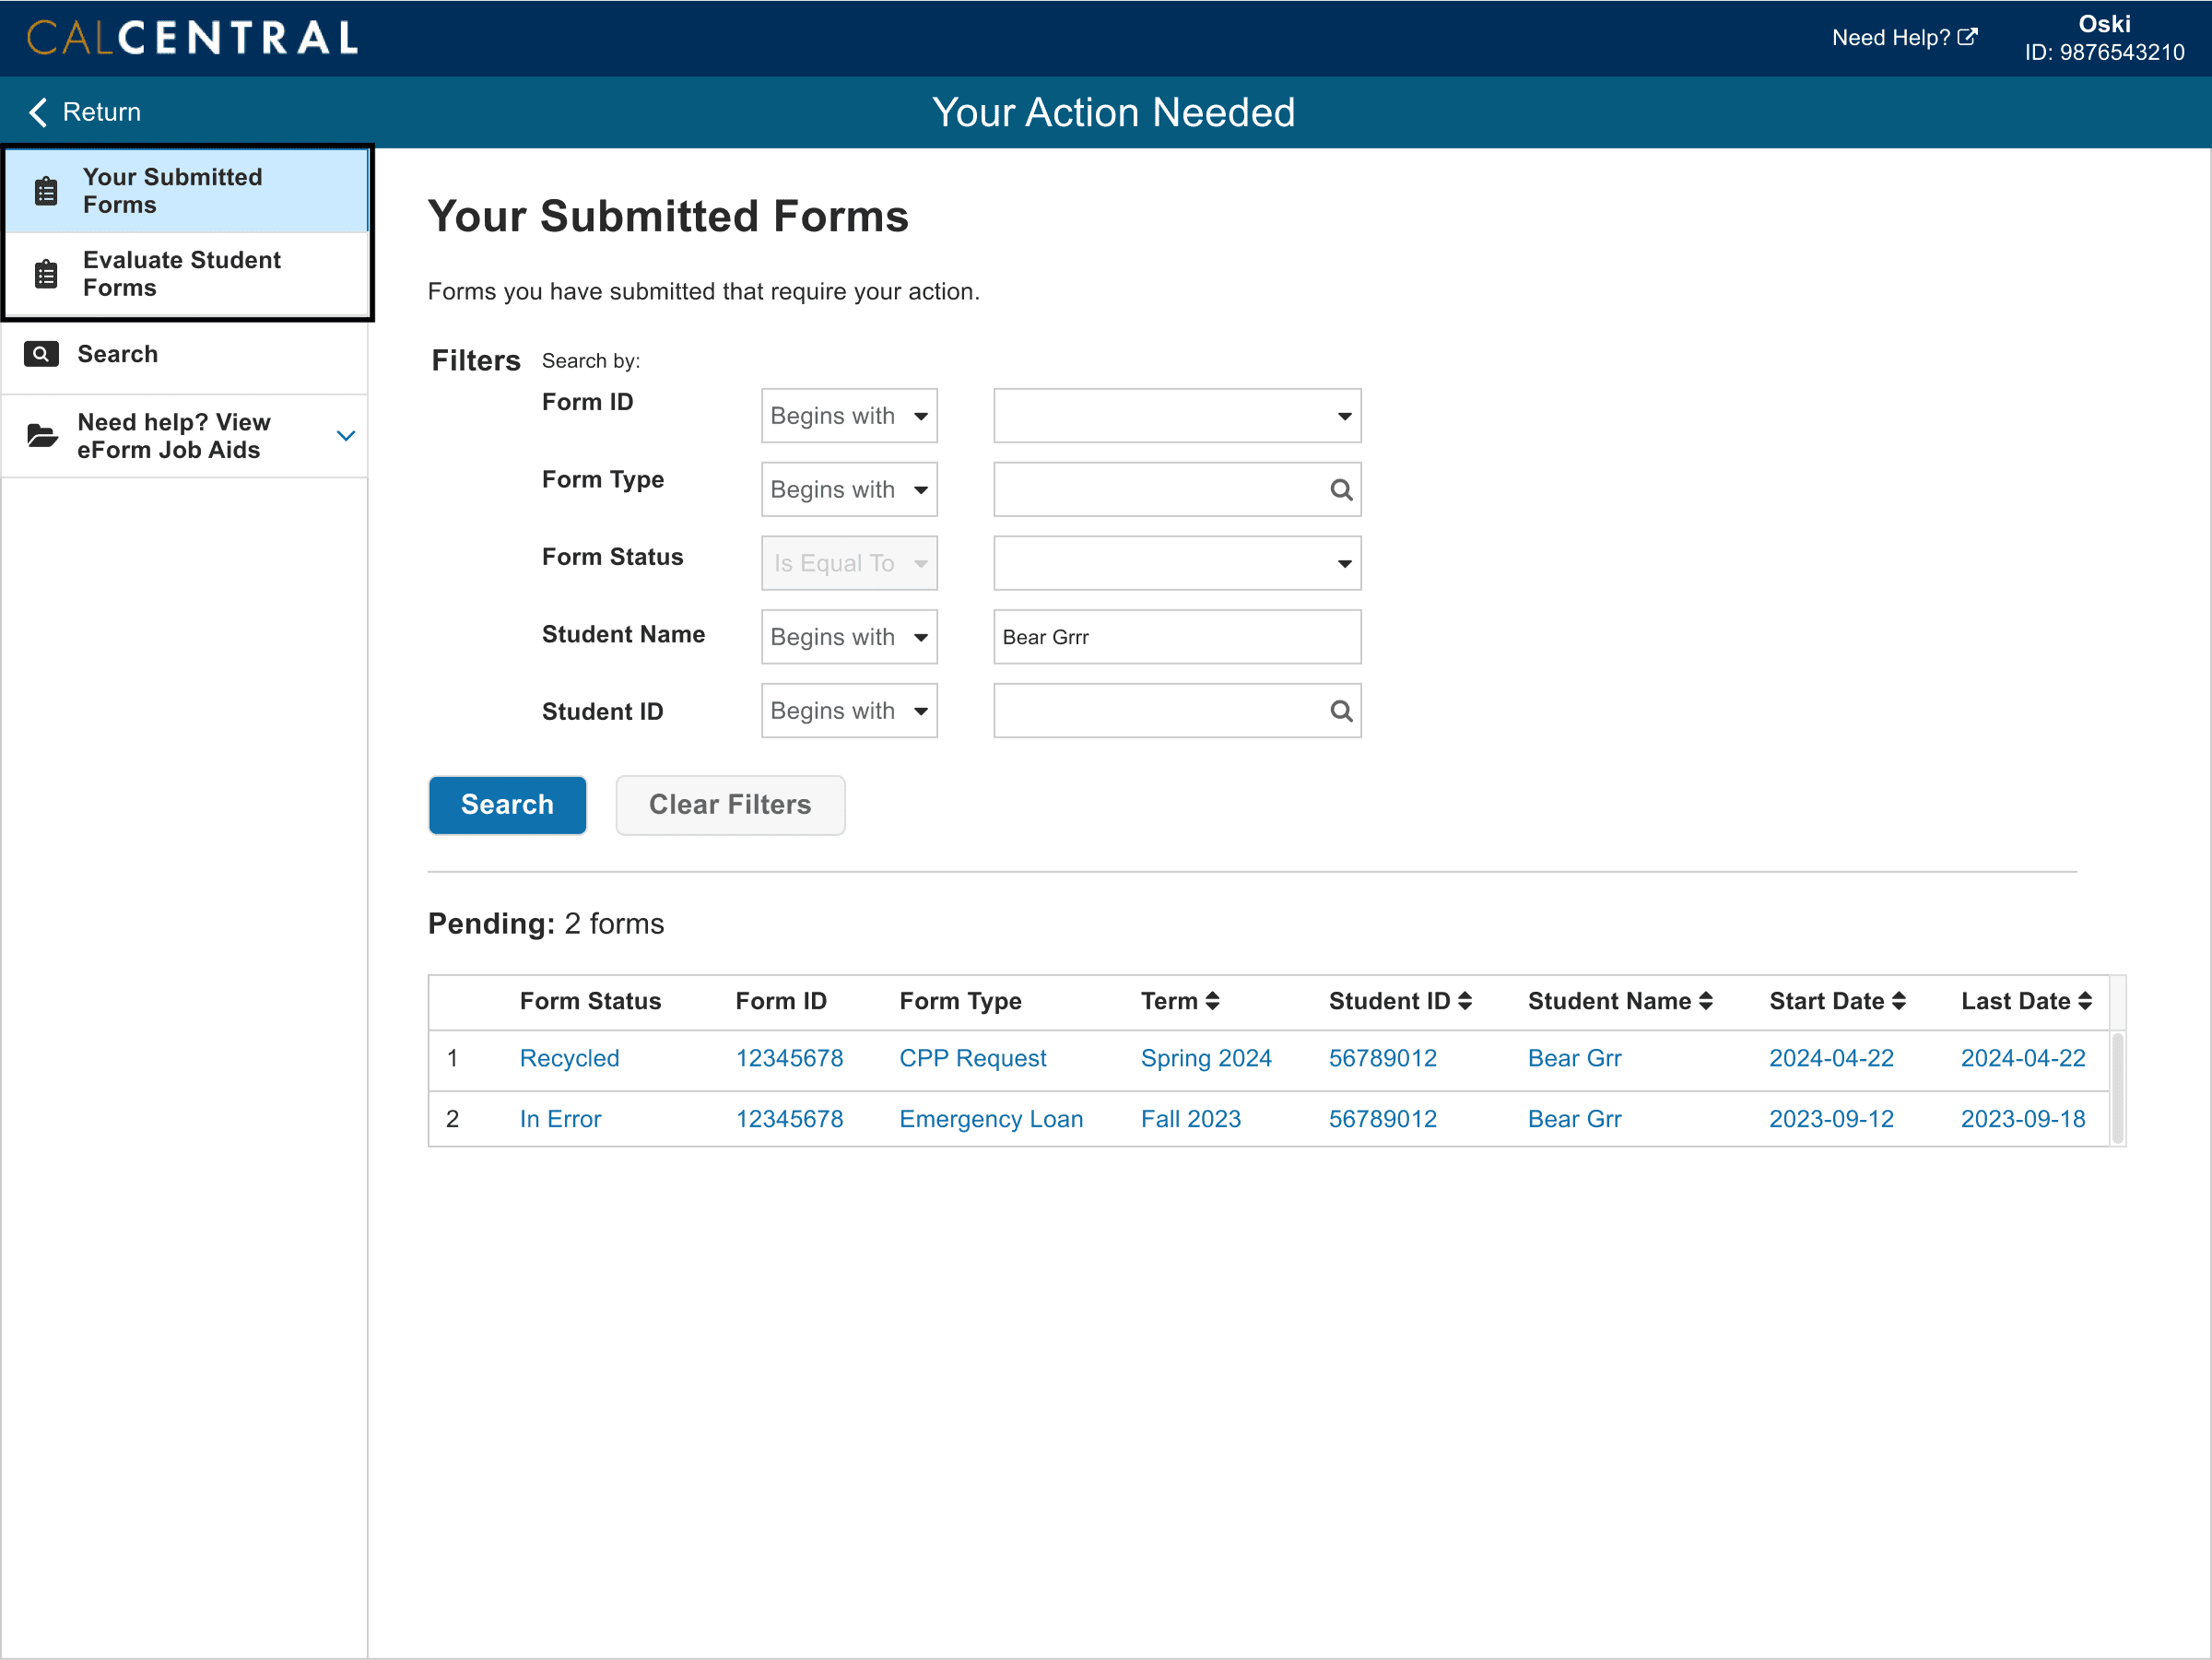Open the Recycled form status link
The height and width of the screenshot is (1660, 2212).
[x=569, y=1058]
